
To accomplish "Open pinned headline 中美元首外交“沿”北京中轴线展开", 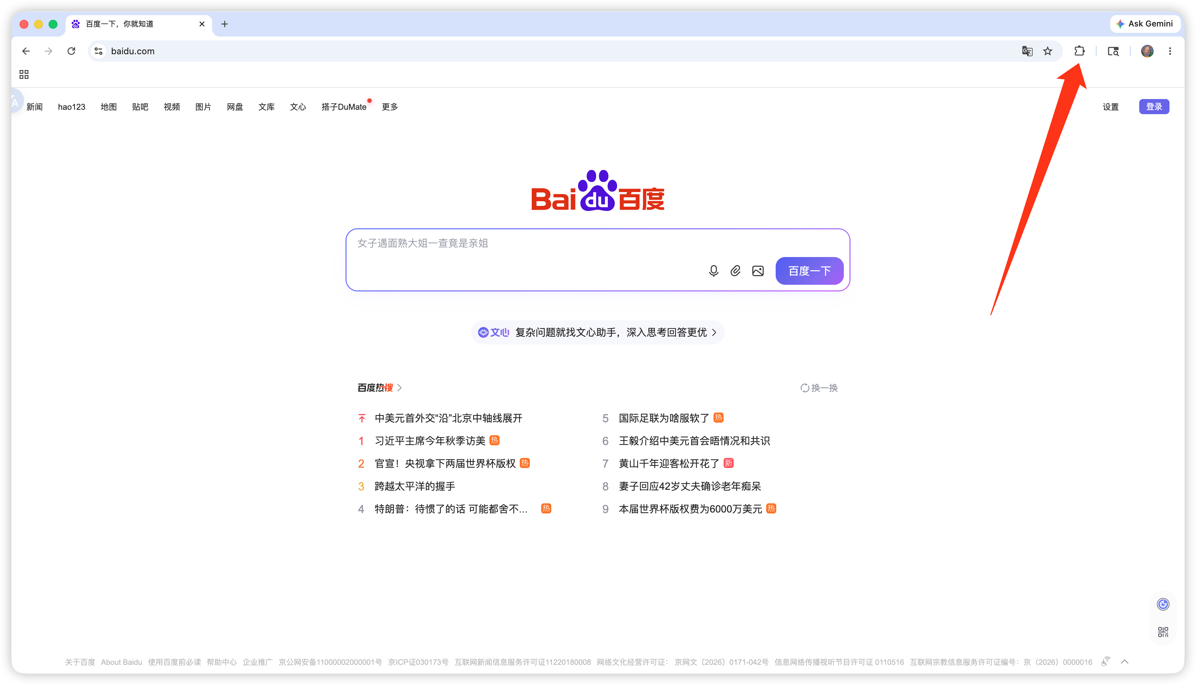I will [448, 418].
